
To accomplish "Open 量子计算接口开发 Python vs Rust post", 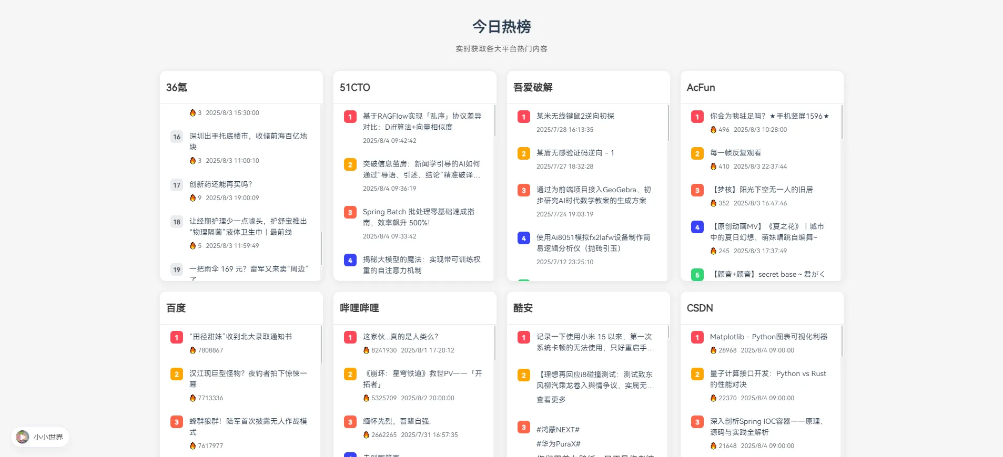I will [x=768, y=379].
